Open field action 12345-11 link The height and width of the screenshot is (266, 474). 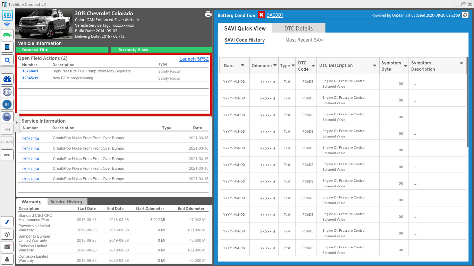point(30,78)
